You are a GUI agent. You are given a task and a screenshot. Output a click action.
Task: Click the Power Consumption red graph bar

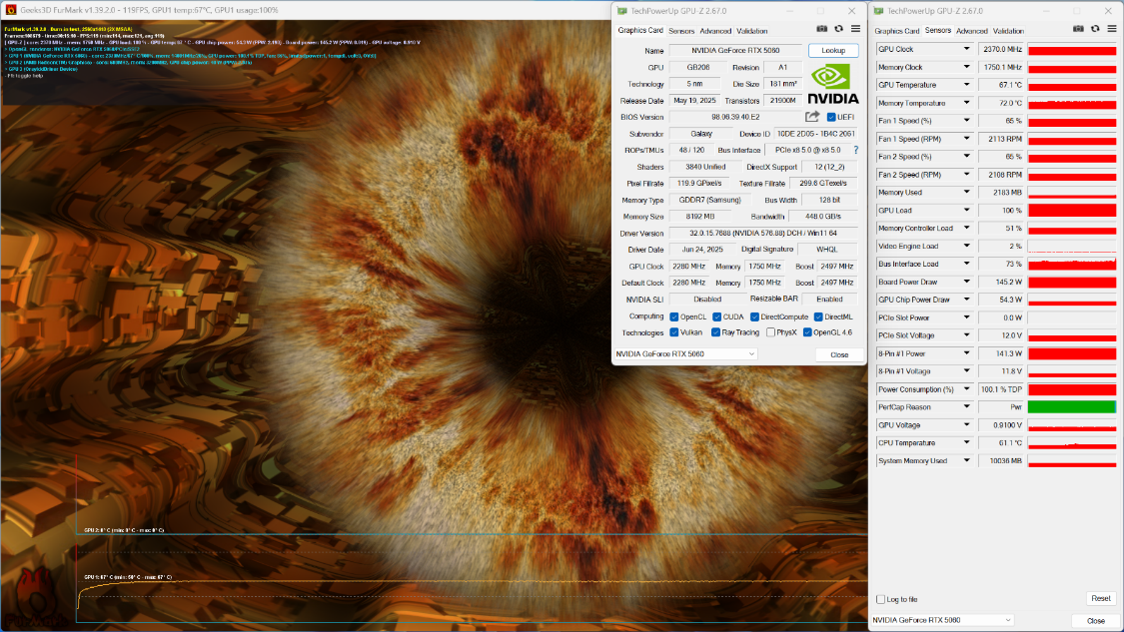coord(1072,389)
